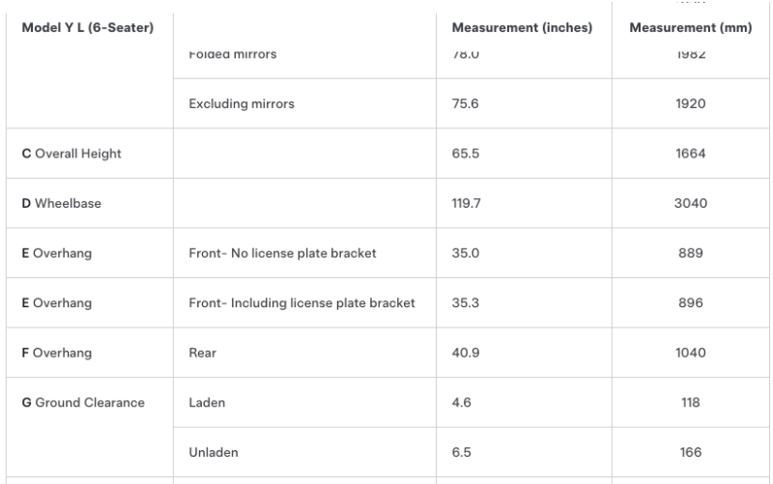Select the 1040 rear overhang mm value
This screenshot has width=773, height=484.
691,353
